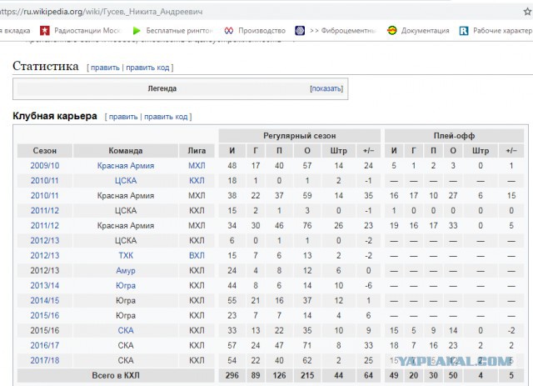Click the Всего в КХЛ totals label
533x386 pixels.
[116, 375]
